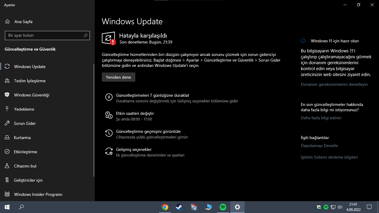Open taskbar search magnifier
The height and width of the screenshot is (213, 379).
[21, 207]
